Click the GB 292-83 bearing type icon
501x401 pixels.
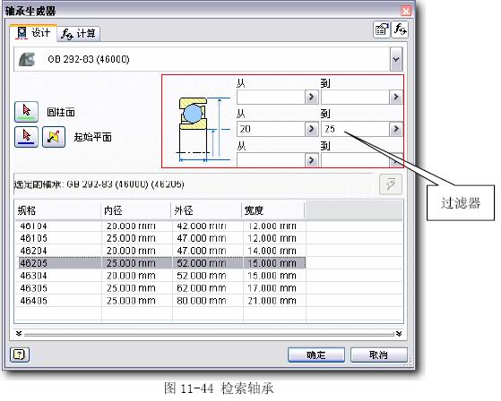(x=27, y=59)
